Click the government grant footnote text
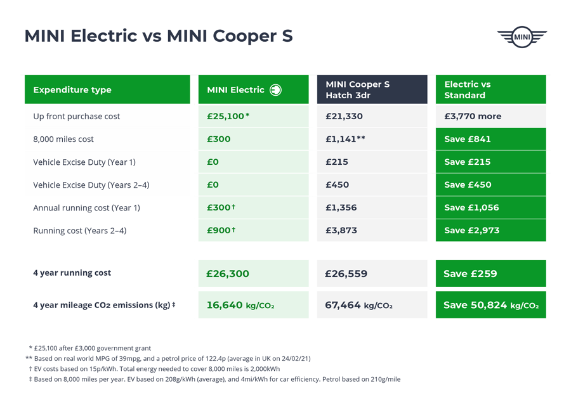Image resolution: width=571 pixels, height=407 pixels. point(93,348)
